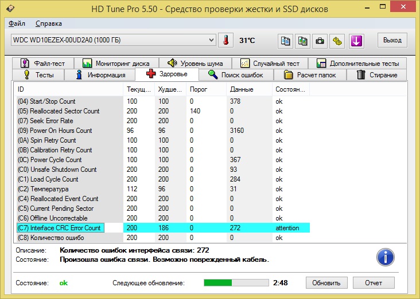Click the thermometer temperature icon
Image resolution: width=420 pixels, height=299 pixels.
pos(226,41)
